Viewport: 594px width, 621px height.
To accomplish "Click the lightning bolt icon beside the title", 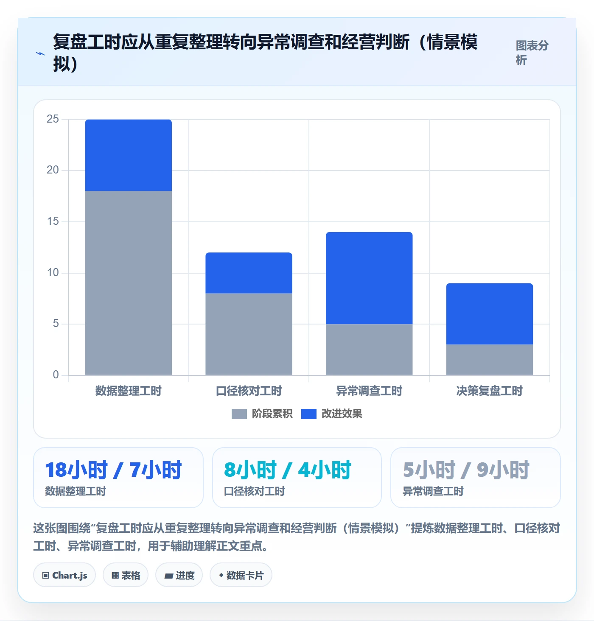I will point(40,54).
